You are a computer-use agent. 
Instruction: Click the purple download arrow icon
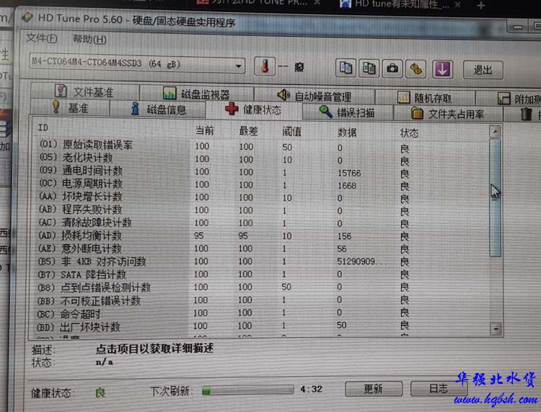pyautogui.click(x=442, y=70)
